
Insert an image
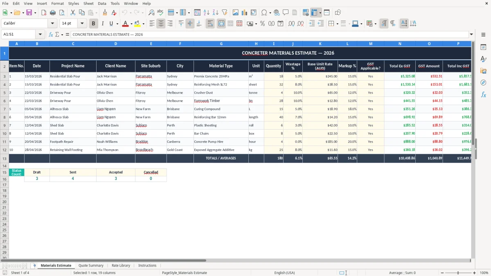point(235,13)
